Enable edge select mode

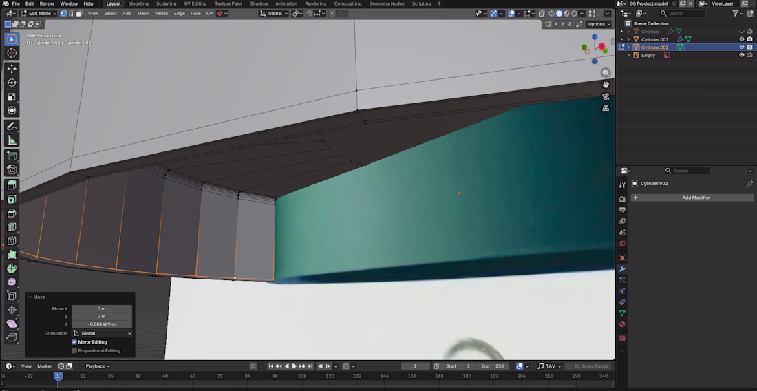tap(72, 14)
